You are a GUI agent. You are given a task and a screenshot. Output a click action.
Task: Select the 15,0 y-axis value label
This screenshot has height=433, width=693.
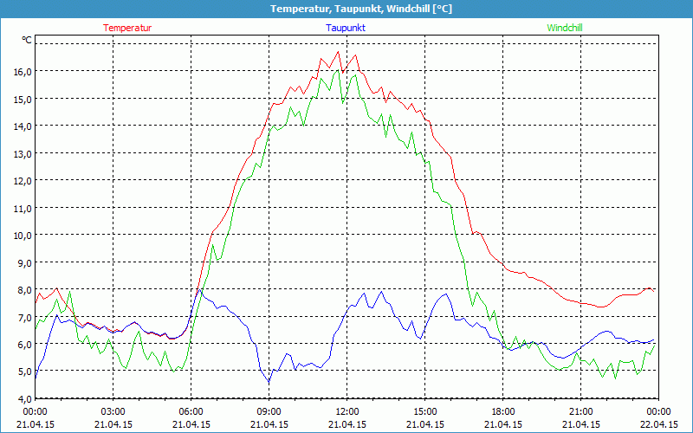21,99
